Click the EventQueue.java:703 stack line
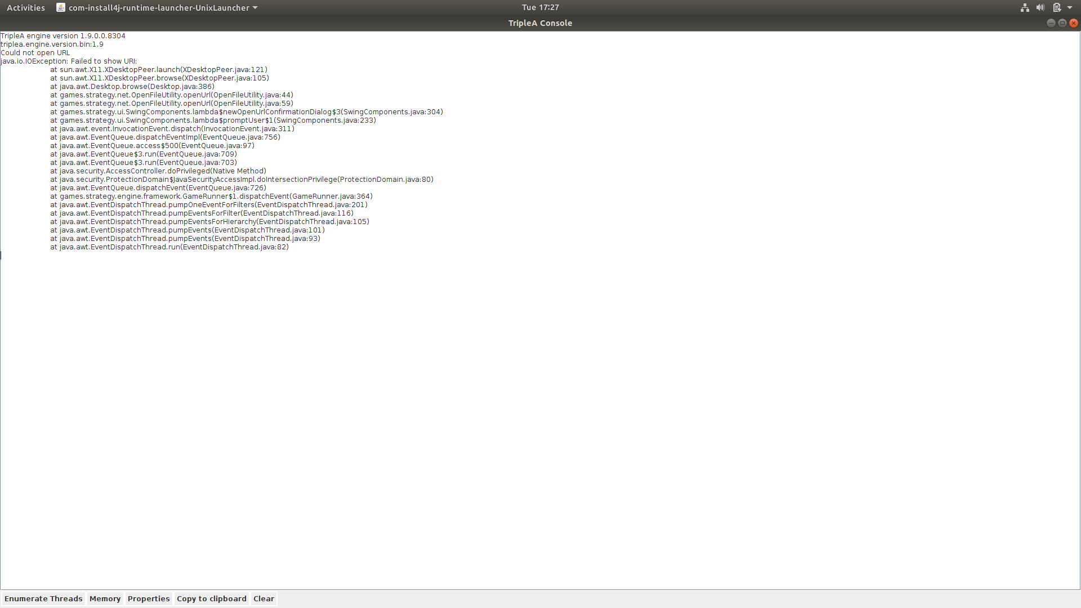 [x=144, y=162]
